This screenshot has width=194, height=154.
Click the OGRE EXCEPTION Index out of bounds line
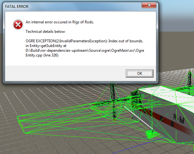[84, 41]
